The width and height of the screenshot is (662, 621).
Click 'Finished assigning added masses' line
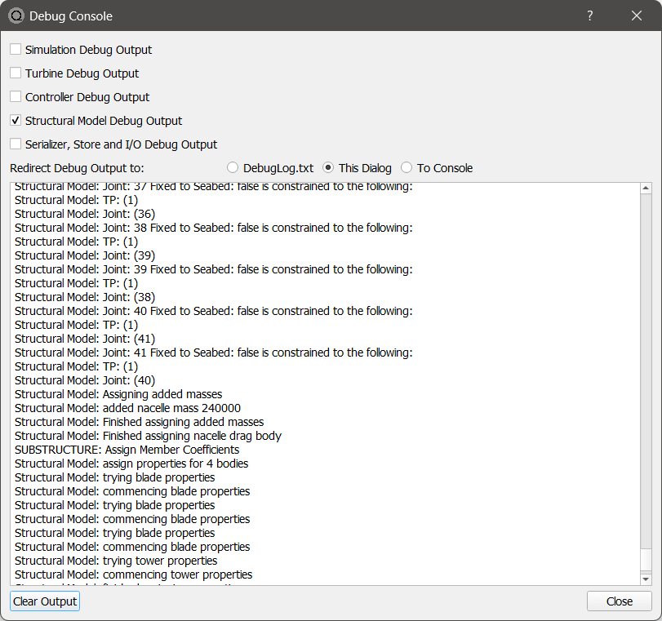[140, 422]
